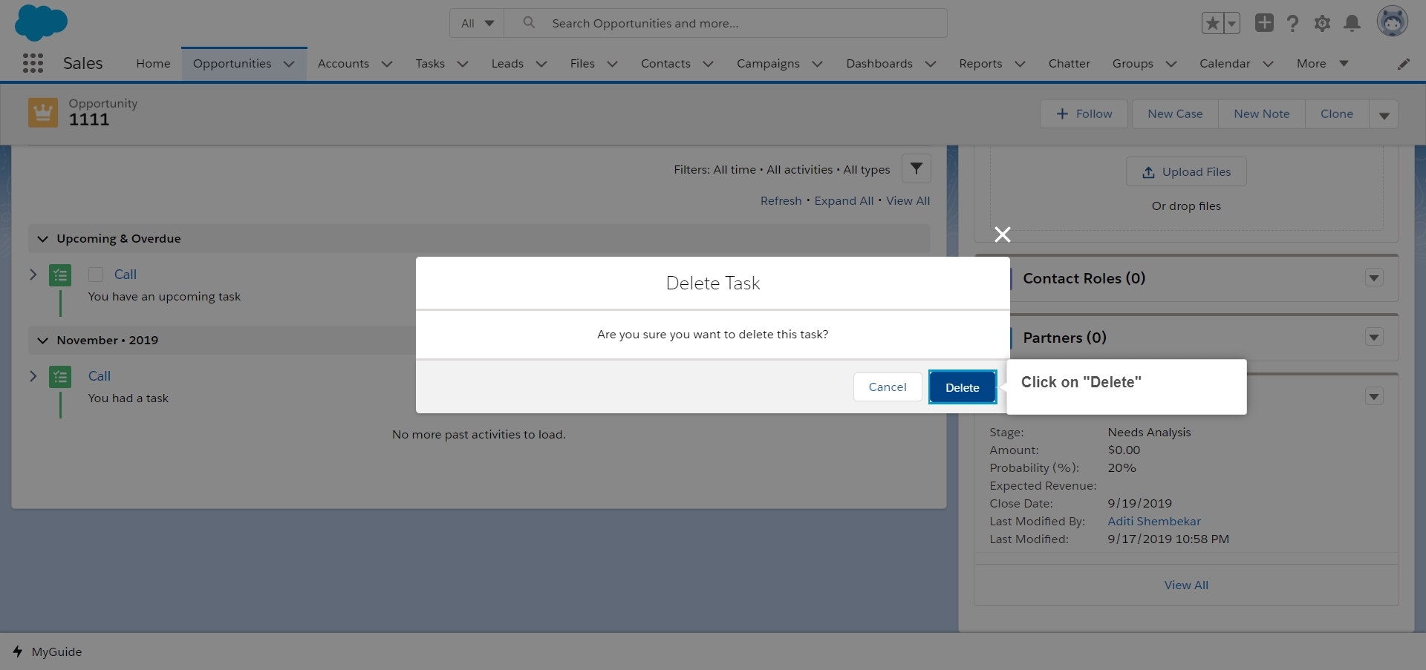Click the Favorites star icon
Screen dimensions: 1426x670
point(1213,23)
